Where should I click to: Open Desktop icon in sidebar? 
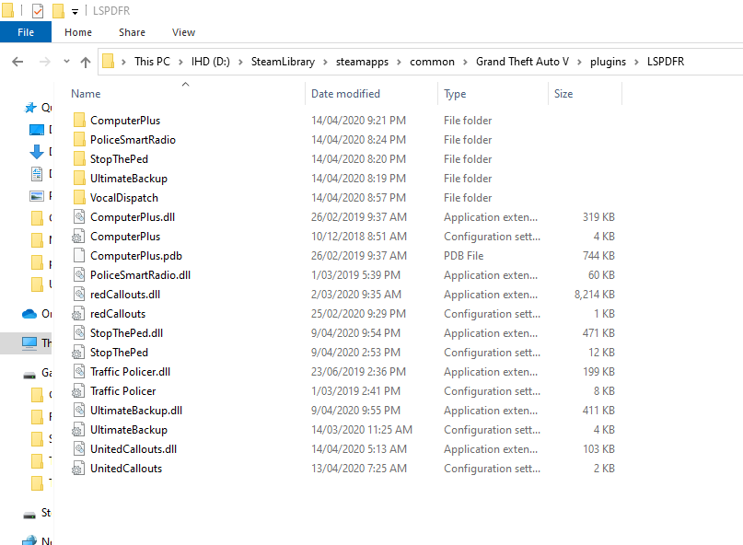click(37, 130)
